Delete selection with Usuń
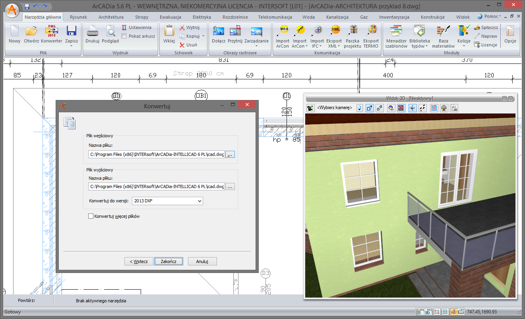The width and height of the screenshot is (525, 319). coord(188,45)
